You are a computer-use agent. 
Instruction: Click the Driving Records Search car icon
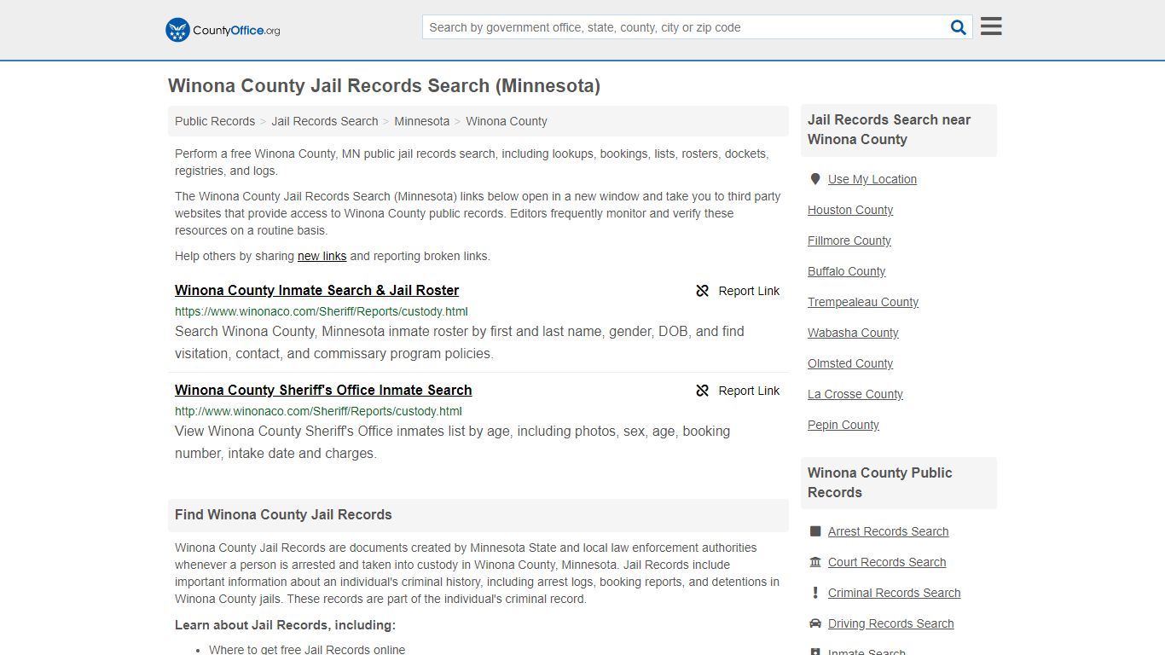[815, 623]
